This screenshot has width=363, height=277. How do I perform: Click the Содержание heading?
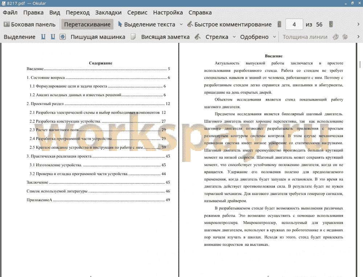[101, 63]
